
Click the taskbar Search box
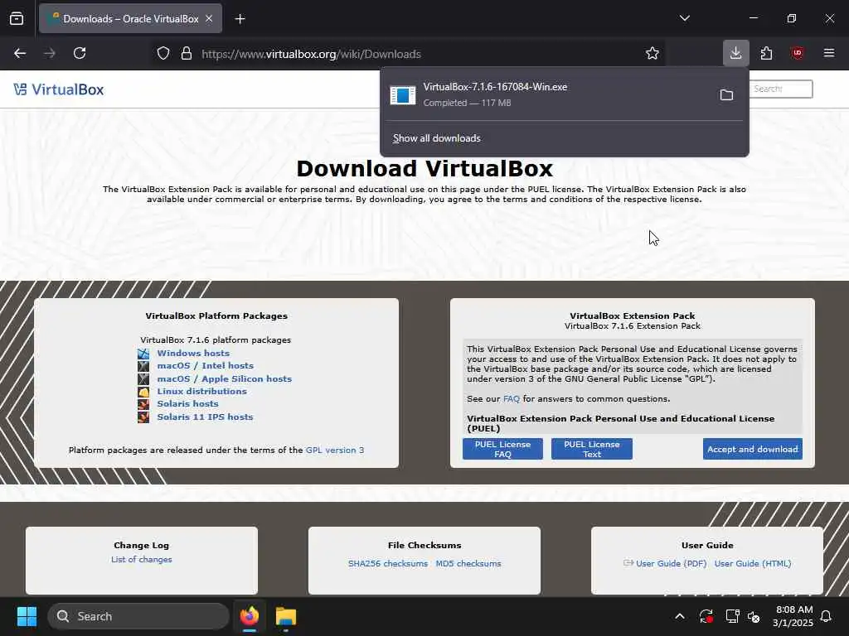[138, 616]
